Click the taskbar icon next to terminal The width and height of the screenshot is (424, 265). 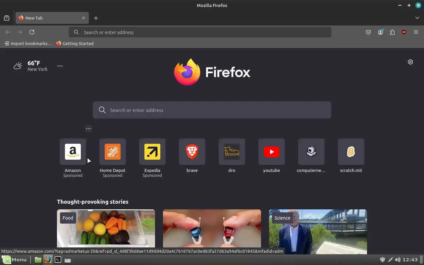[68, 260]
